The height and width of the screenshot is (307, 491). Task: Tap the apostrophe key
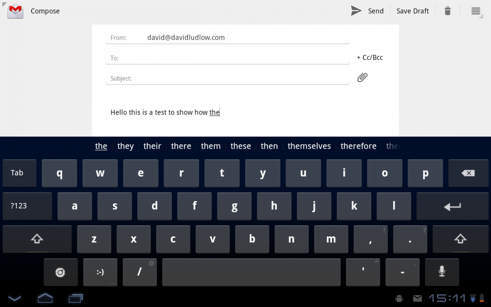363,272
